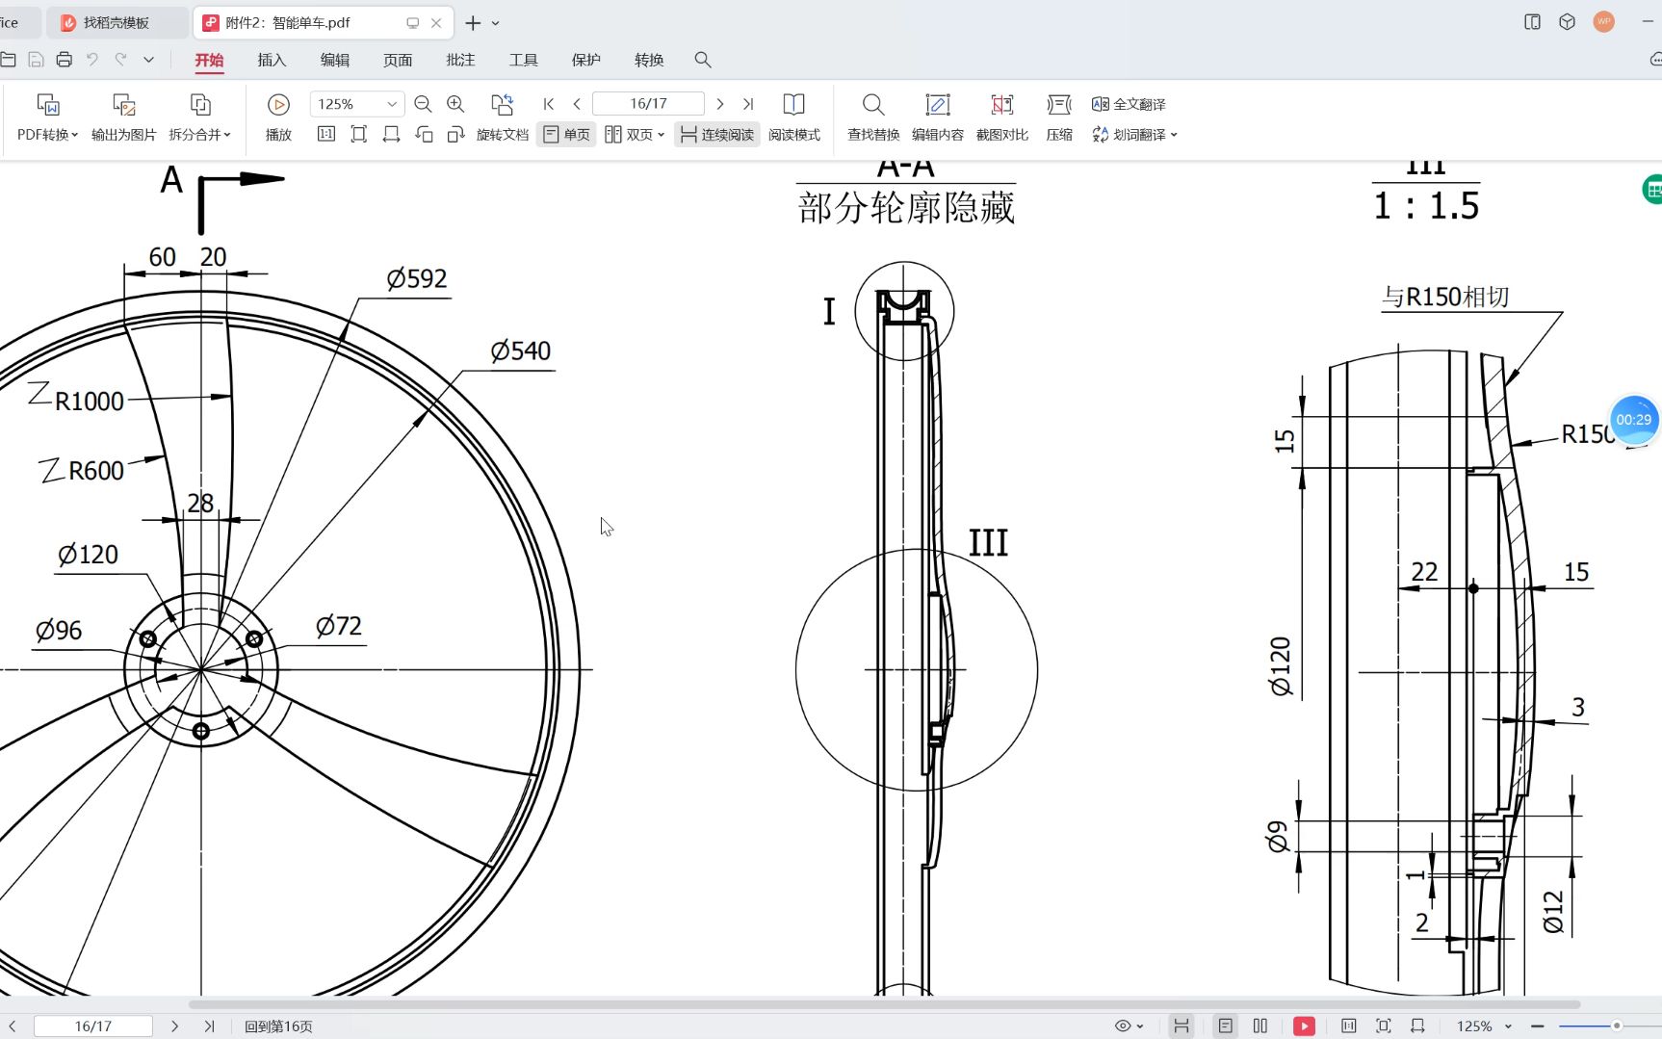Open the 批注 annotation tab
Viewport: 1662px width, 1039px height.
pyautogui.click(x=460, y=60)
